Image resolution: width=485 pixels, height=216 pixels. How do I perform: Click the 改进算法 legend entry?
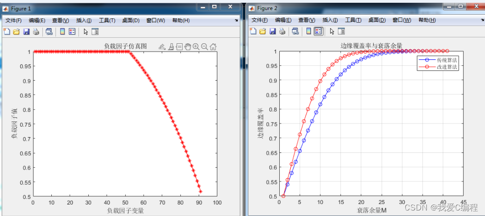click(438, 67)
